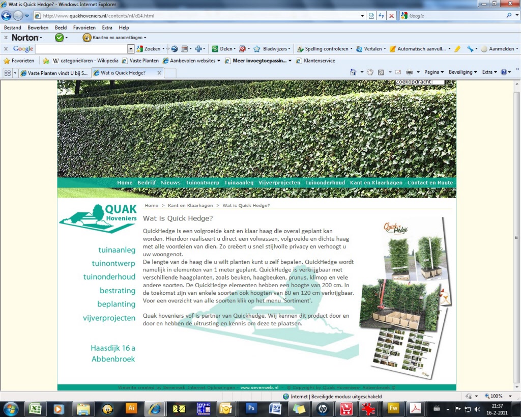Screen dimensions: 521x417
Task: Click the categorieVaren - Wikipedia favorite
Action: [85, 61]
